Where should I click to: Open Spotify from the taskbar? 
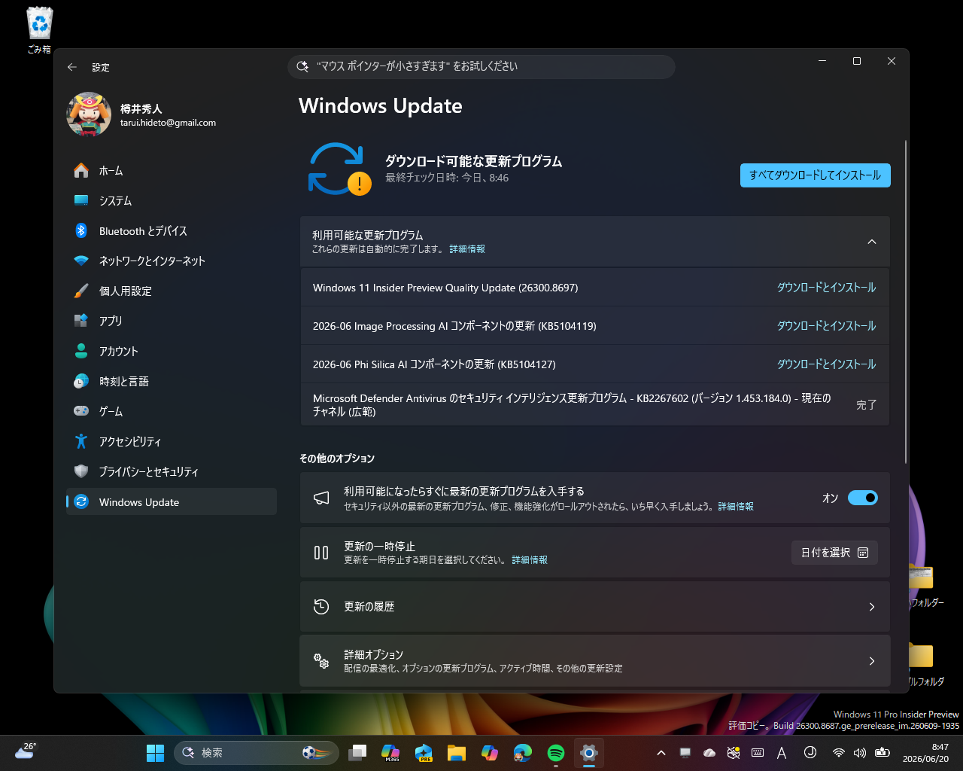point(556,753)
